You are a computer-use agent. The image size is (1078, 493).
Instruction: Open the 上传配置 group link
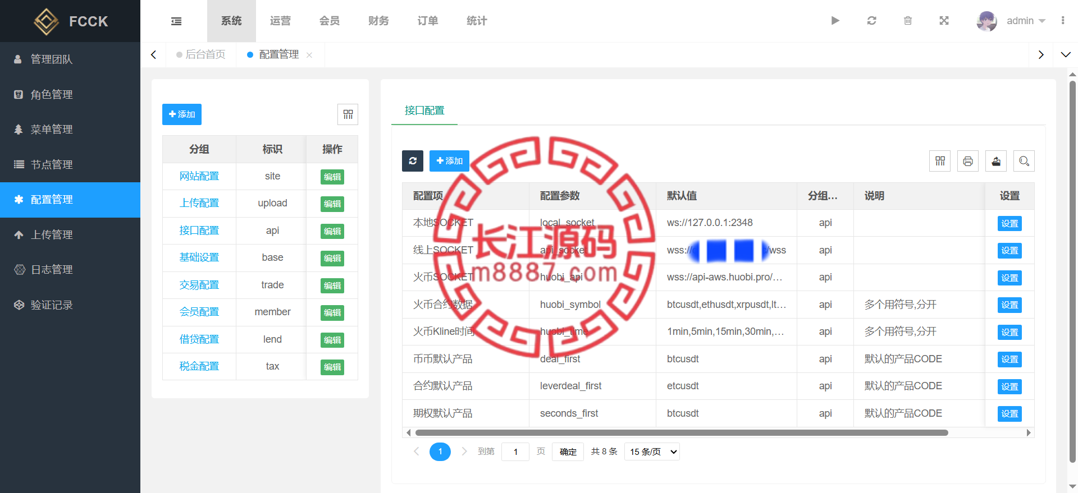pyautogui.click(x=199, y=203)
